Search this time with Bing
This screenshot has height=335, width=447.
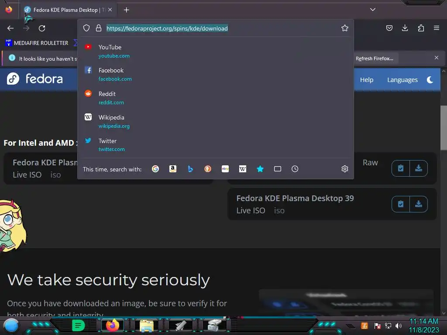pos(190,169)
